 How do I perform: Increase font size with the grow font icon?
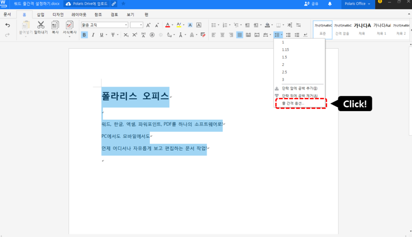coord(148,25)
